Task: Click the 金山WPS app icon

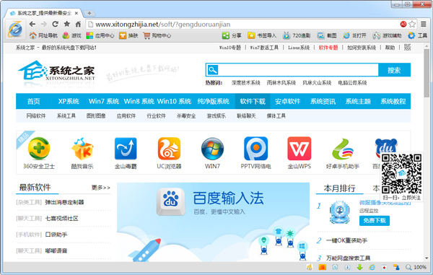Action: pyautogui.click(x=299, y=149)
